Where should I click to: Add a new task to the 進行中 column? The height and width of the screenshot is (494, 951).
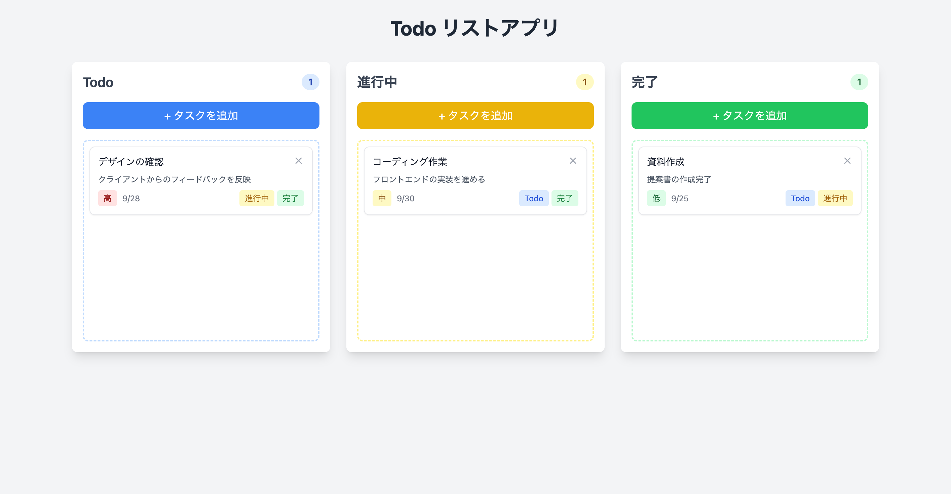(475, 116)
